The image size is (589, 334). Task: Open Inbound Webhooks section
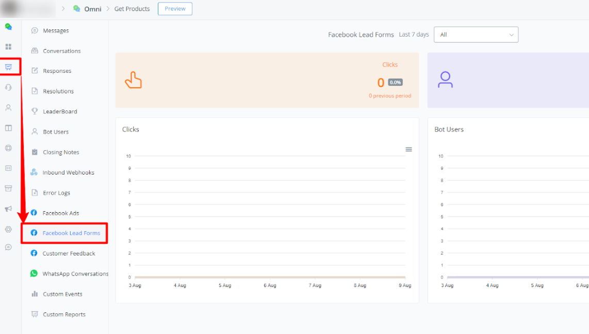(68, 172)
